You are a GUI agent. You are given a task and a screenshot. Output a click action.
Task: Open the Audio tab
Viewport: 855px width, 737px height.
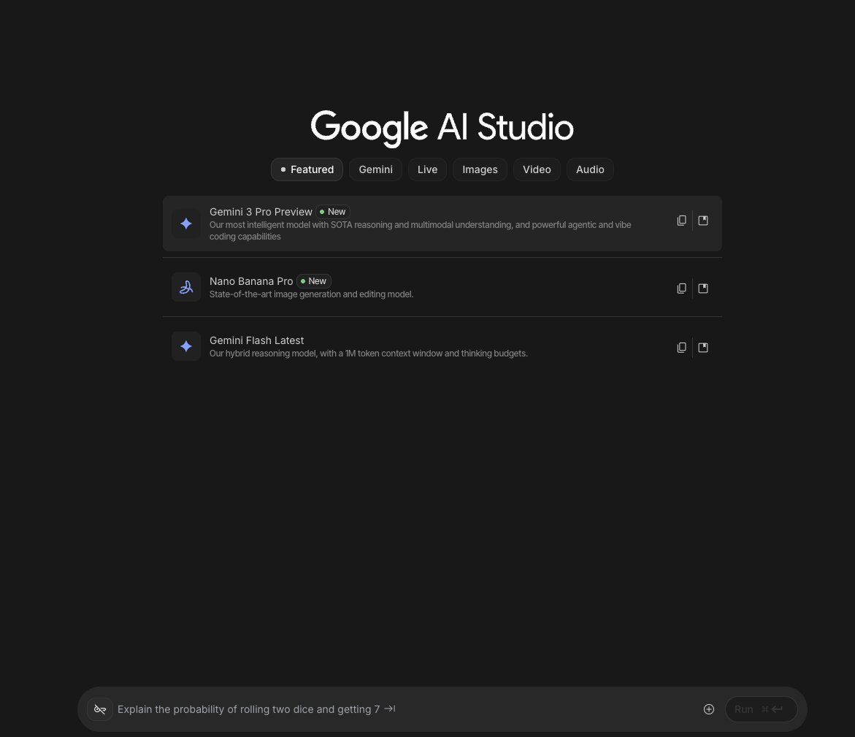point(590,169)
